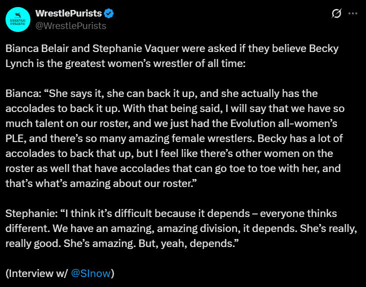Click the WrestlePurists display name
The height and width of the screenshot is (287, 366).
pos(68,13)
